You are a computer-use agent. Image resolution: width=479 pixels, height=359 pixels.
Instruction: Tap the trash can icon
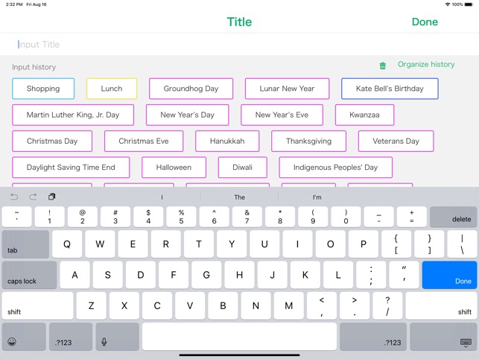coord(383,66)
